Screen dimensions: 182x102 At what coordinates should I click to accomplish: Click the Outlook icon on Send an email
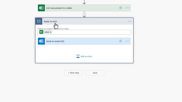tap(41, 41)
